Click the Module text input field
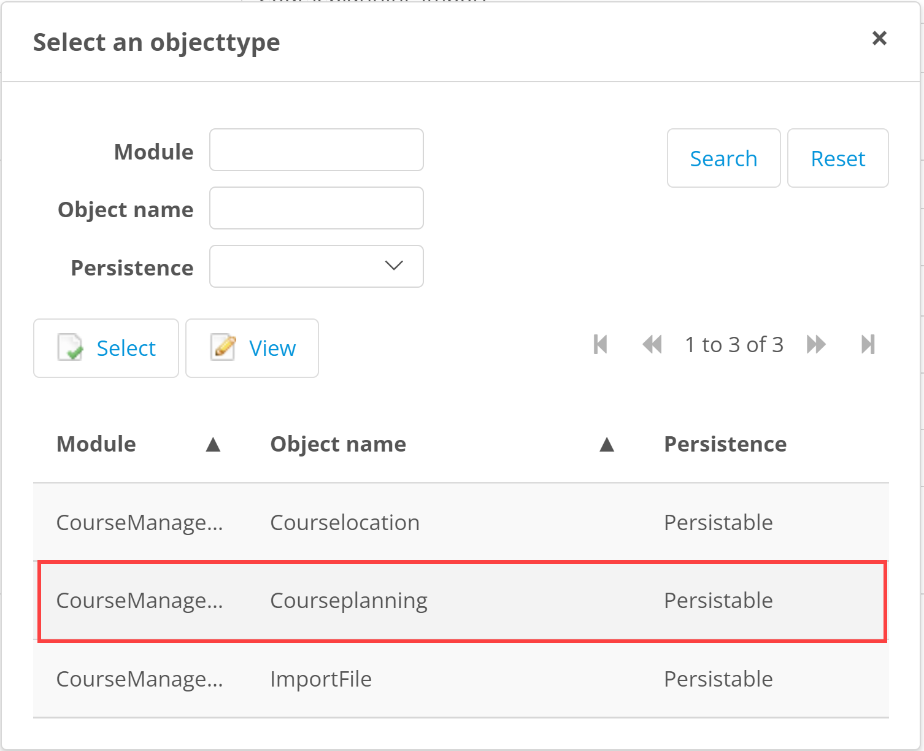 click(317, 150)
